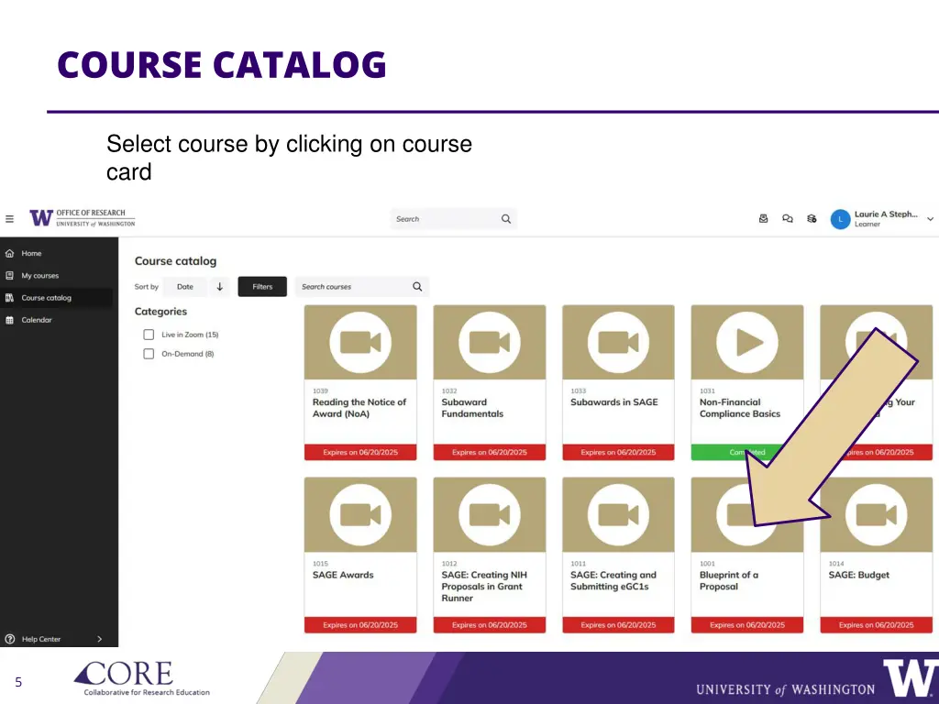Toggle sort direction arrow
This screenshot has height=704, width=939.
tap(220, 287)
